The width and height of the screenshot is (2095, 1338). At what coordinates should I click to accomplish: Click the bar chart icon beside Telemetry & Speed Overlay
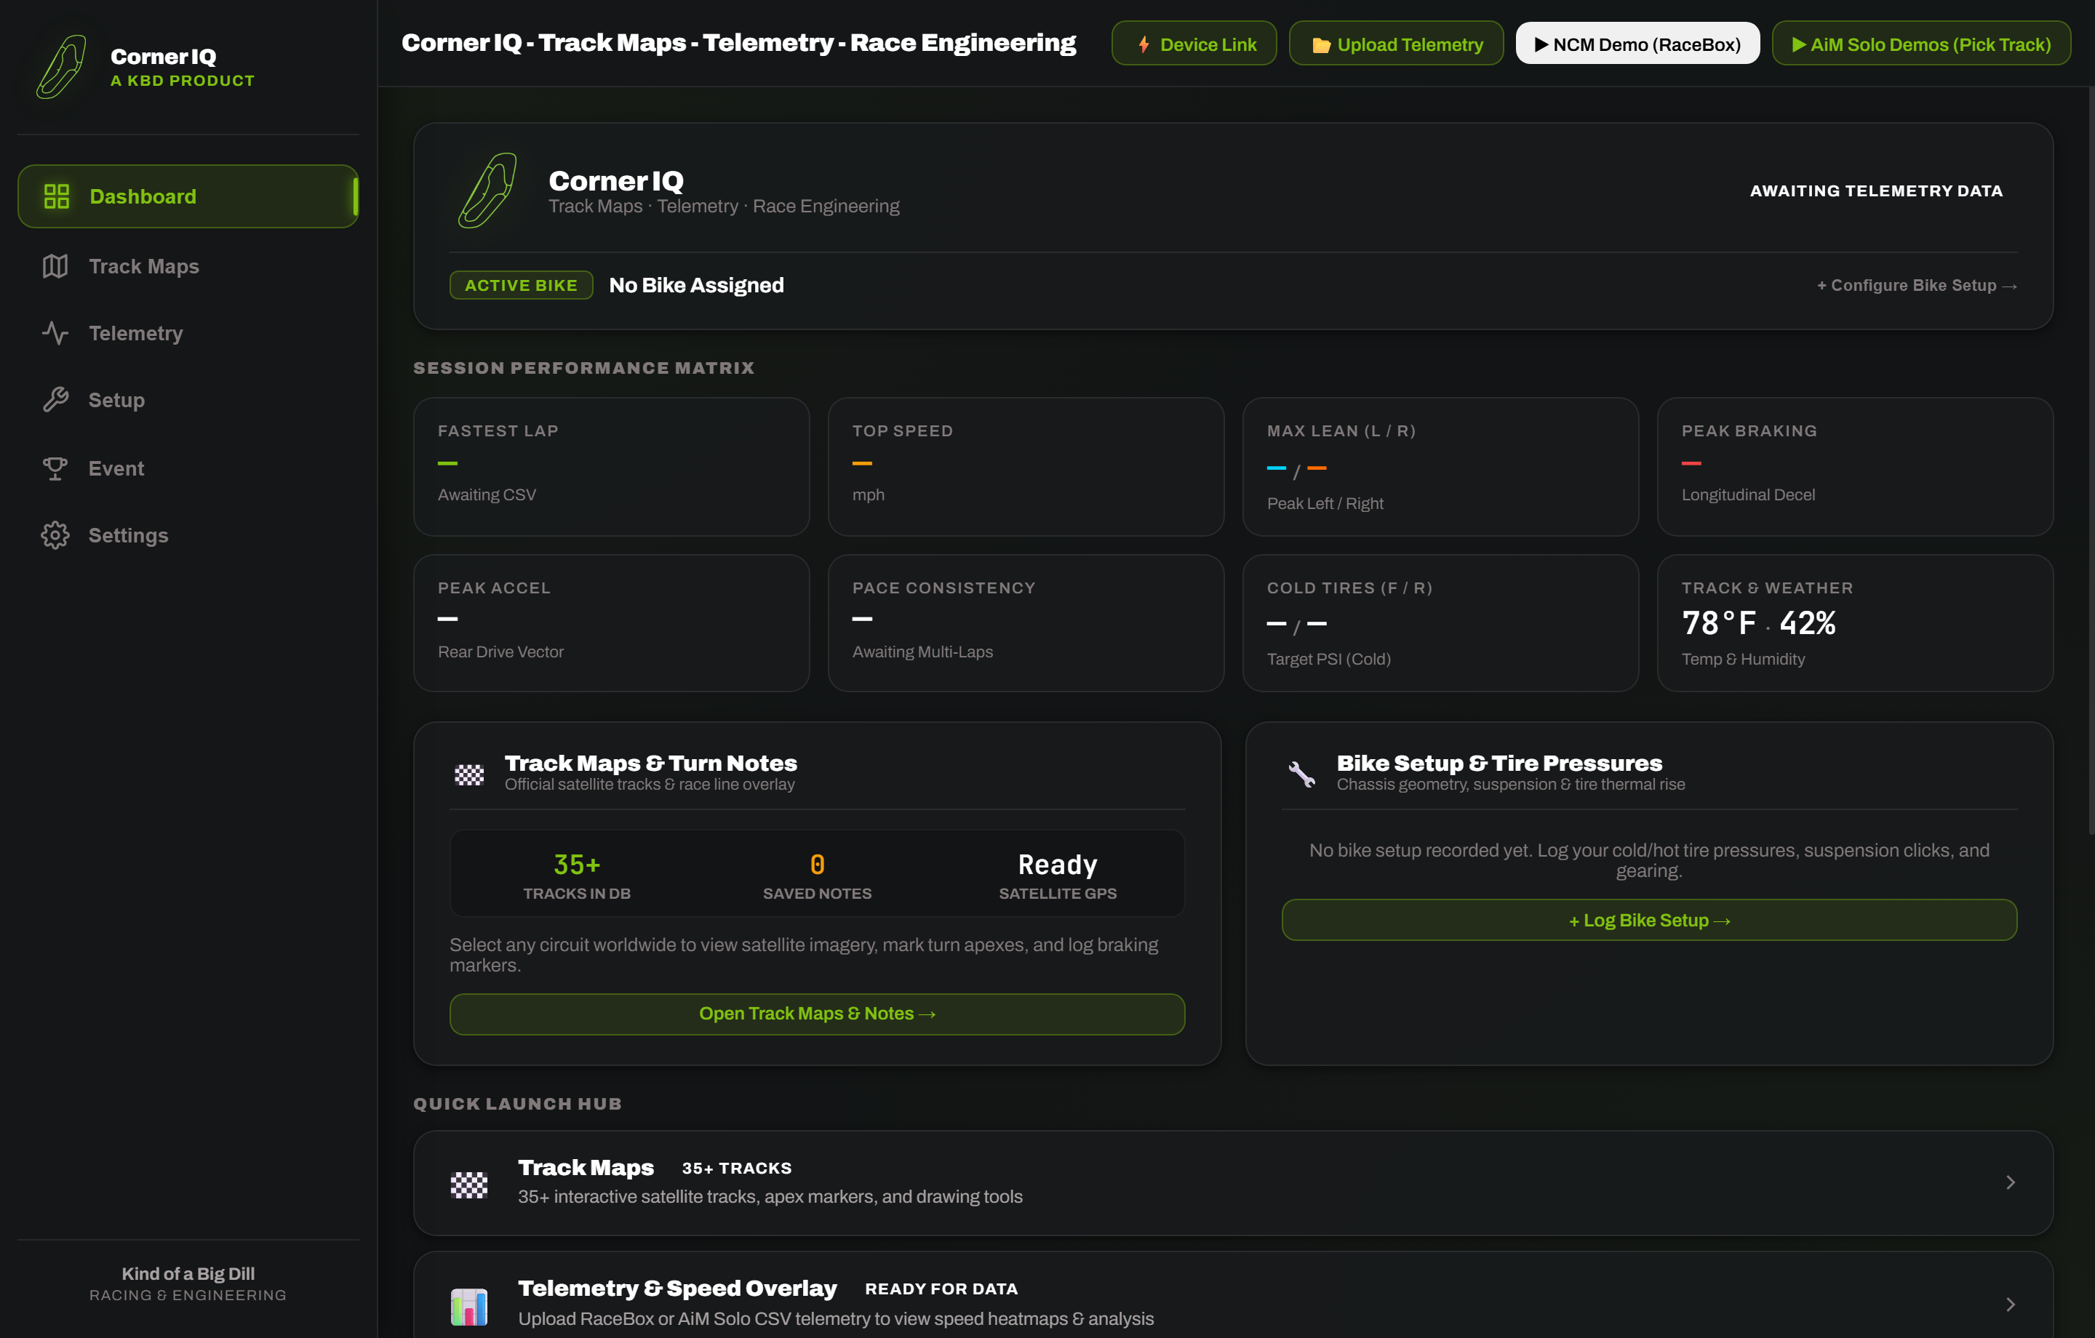click(x=469, y=1307)
